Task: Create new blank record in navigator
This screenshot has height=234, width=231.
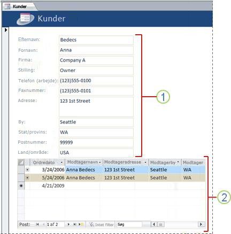Action: (81, 224)
